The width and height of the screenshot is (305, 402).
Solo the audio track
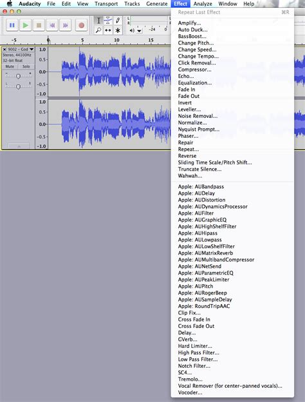(x=26, y=66)
